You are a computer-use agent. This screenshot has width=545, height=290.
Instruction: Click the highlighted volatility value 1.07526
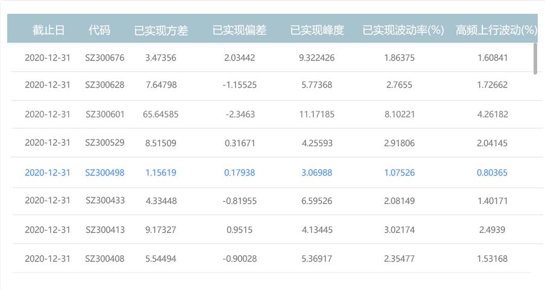(x=399, y=173)
